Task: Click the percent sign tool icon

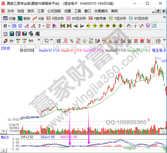Action: click(x=72, y=41)
